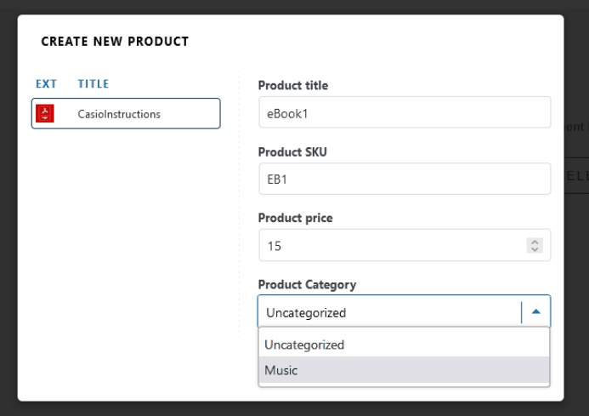
Task: Focus the Product title field containing eBook1
Action: click(x=404, y=112)
